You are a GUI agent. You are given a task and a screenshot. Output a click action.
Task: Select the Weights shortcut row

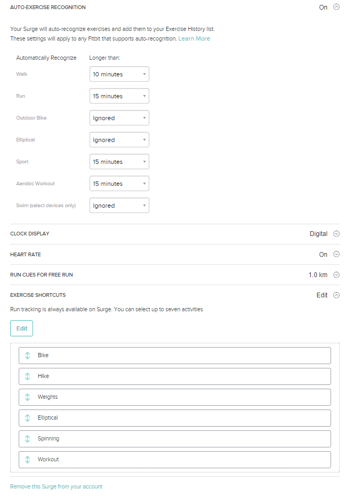tap(175, 397)
